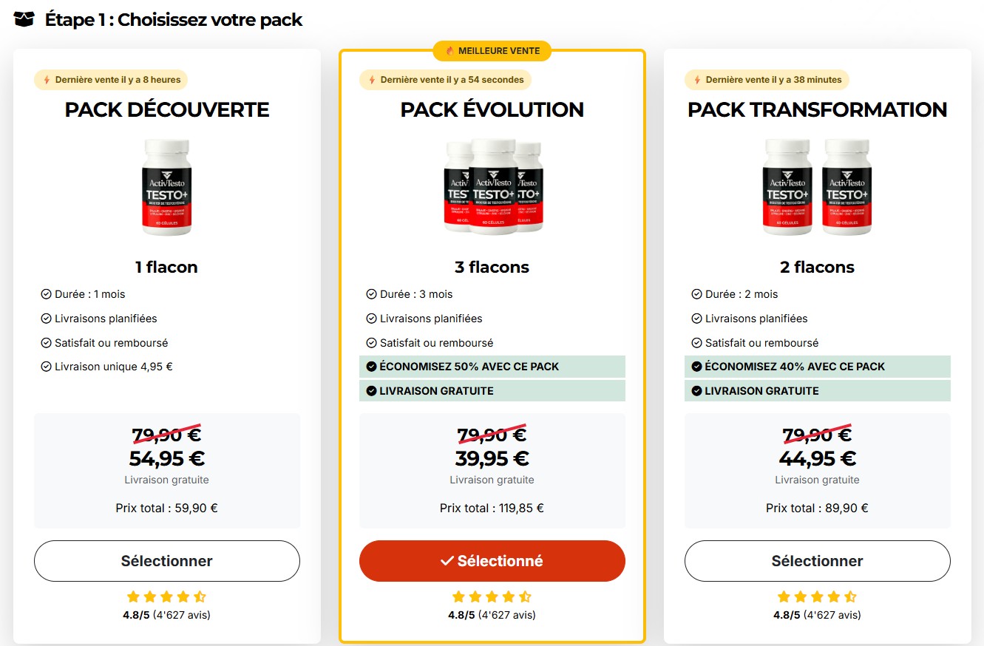This screenshot has height=646, width=984.
Task: Click the checkmark on LIVRAISON GRATUITE banner
Action: click(x=371, y=390)
